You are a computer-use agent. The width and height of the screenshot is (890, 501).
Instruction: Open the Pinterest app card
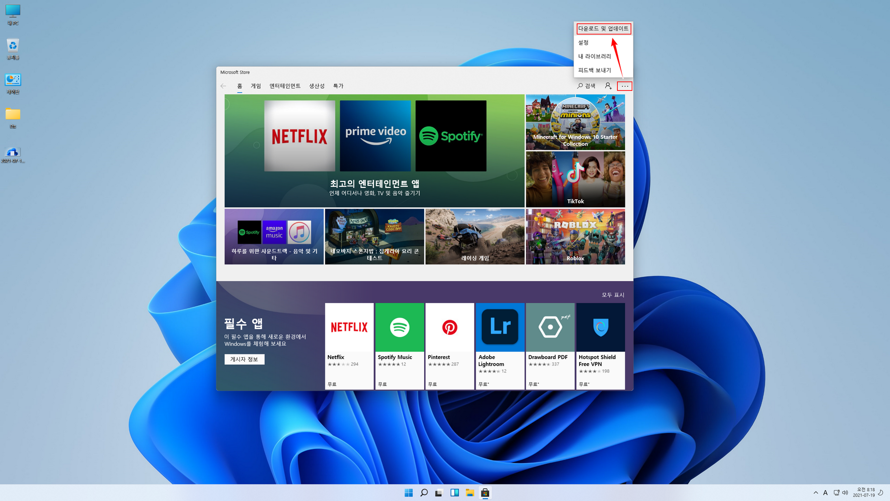click(x=450, y=346)
